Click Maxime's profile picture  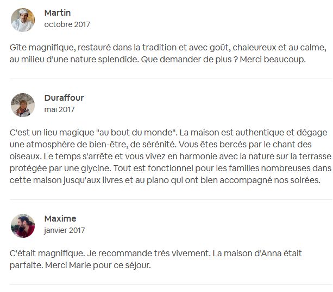click(23, 225)
